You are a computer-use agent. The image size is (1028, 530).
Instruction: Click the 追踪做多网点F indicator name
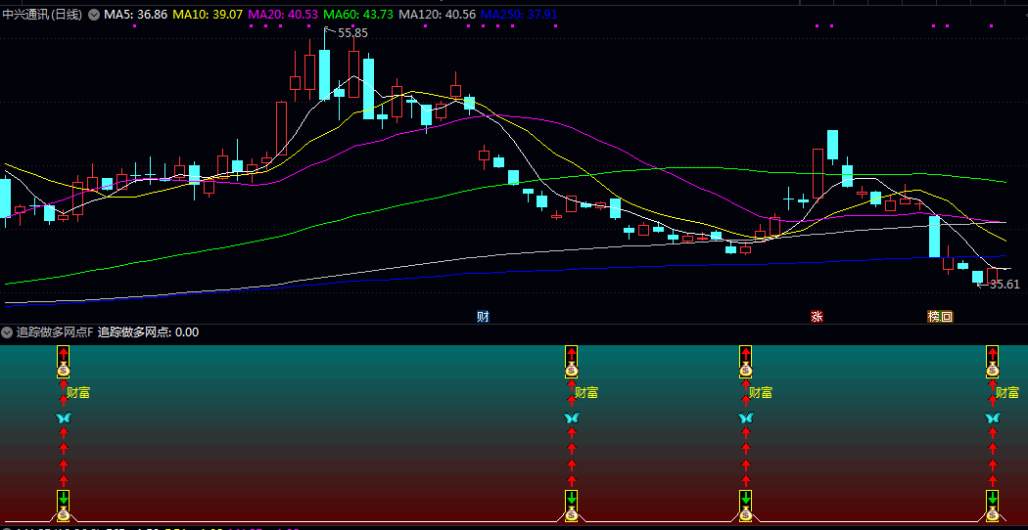55,332
